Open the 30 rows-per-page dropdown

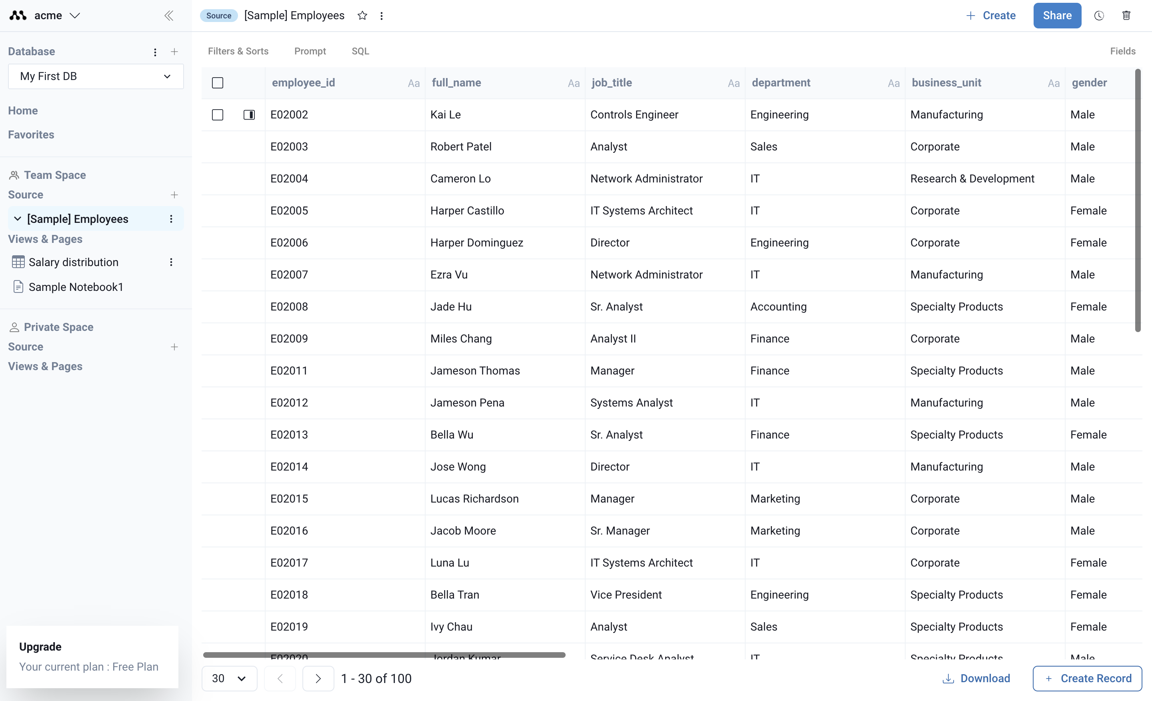pos(229,679)
